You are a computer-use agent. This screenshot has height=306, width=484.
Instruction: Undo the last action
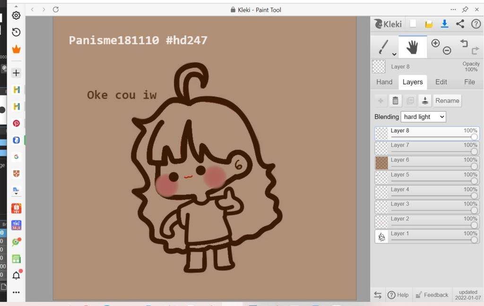(464, 43)
